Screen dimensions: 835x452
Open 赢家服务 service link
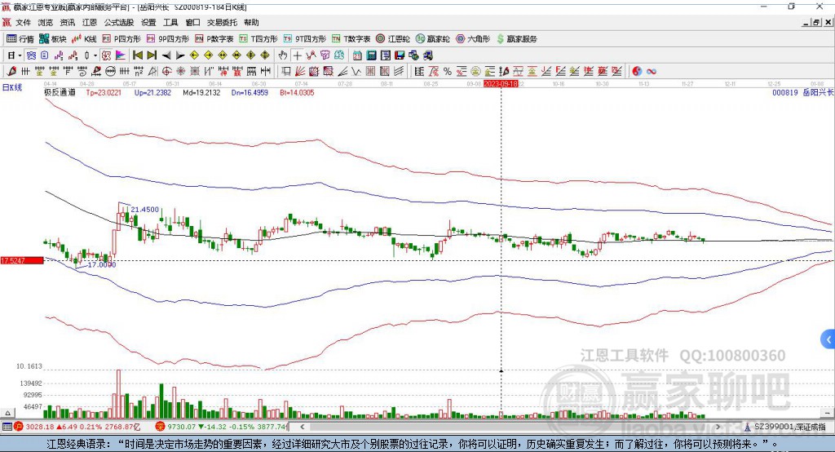click(516, 39)
